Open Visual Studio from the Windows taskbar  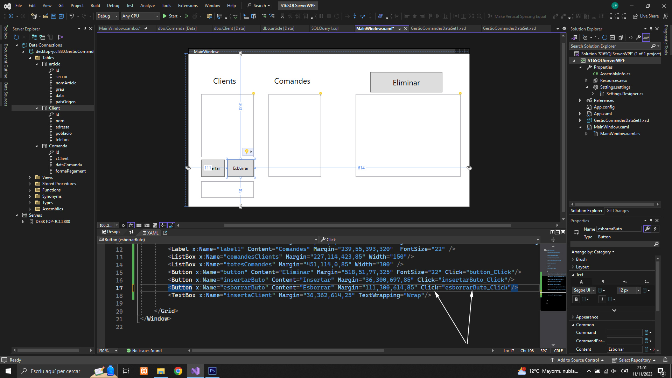point(195,371)
